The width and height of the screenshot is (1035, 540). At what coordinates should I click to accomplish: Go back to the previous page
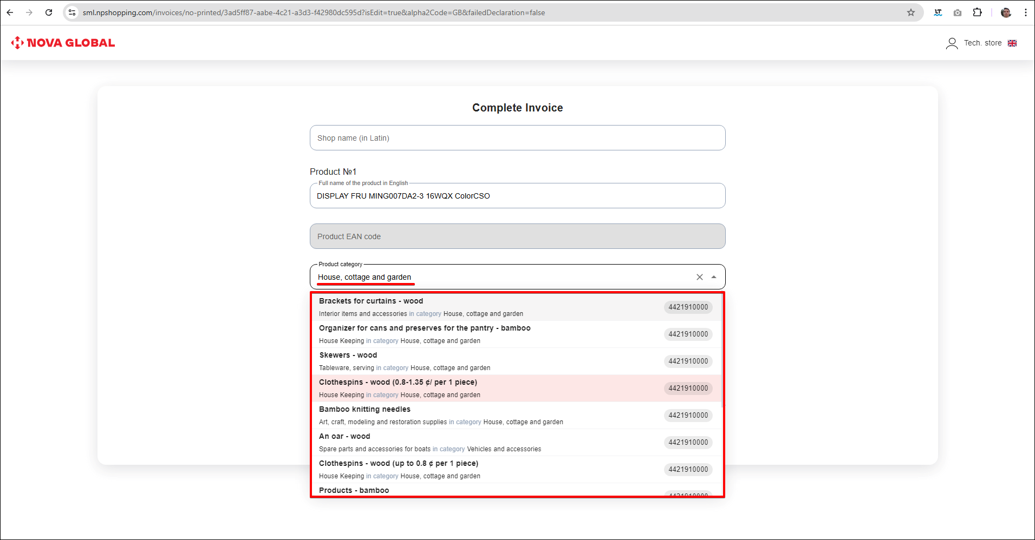point(10,12)
